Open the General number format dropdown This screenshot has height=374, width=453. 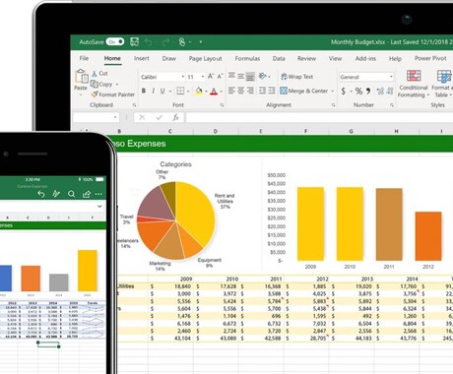391,77
